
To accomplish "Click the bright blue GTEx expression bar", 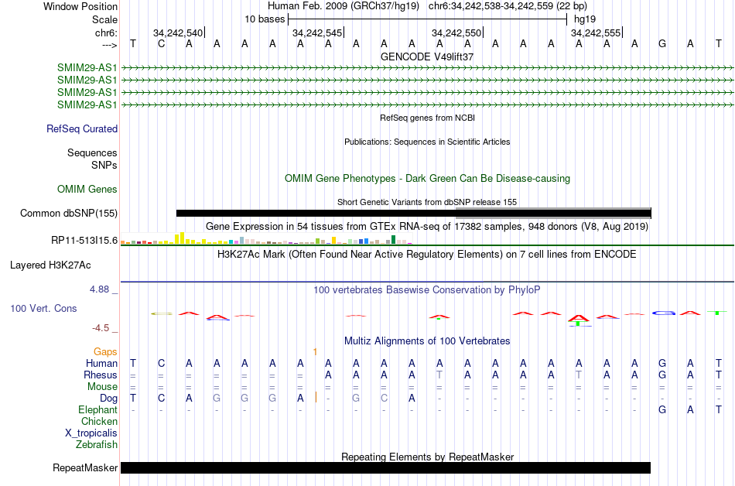I will 366,241.
